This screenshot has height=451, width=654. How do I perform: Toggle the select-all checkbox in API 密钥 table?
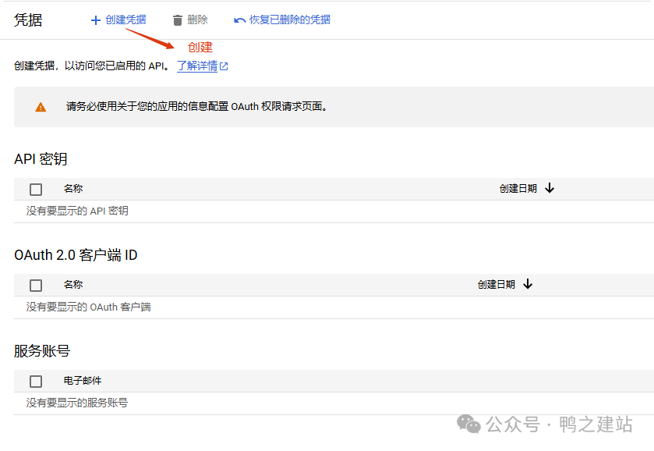point(35,189)
